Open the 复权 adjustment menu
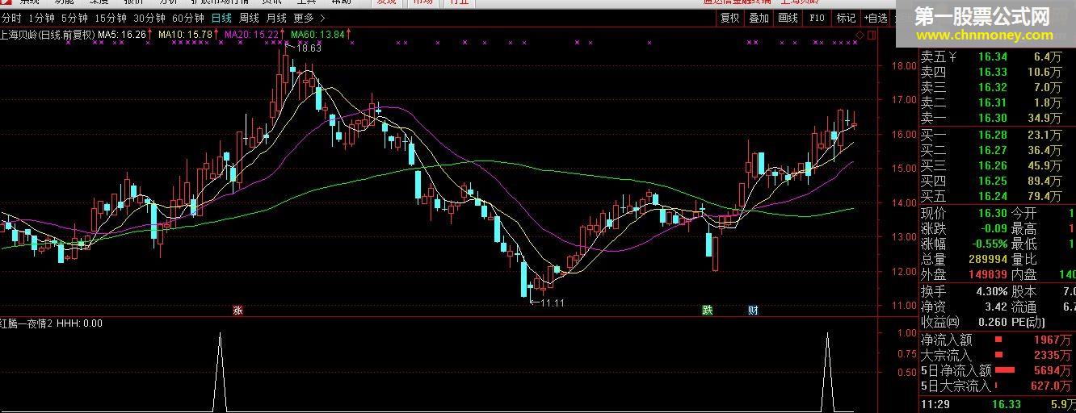Screen dimensions: 1076x413 click(729, 17)
